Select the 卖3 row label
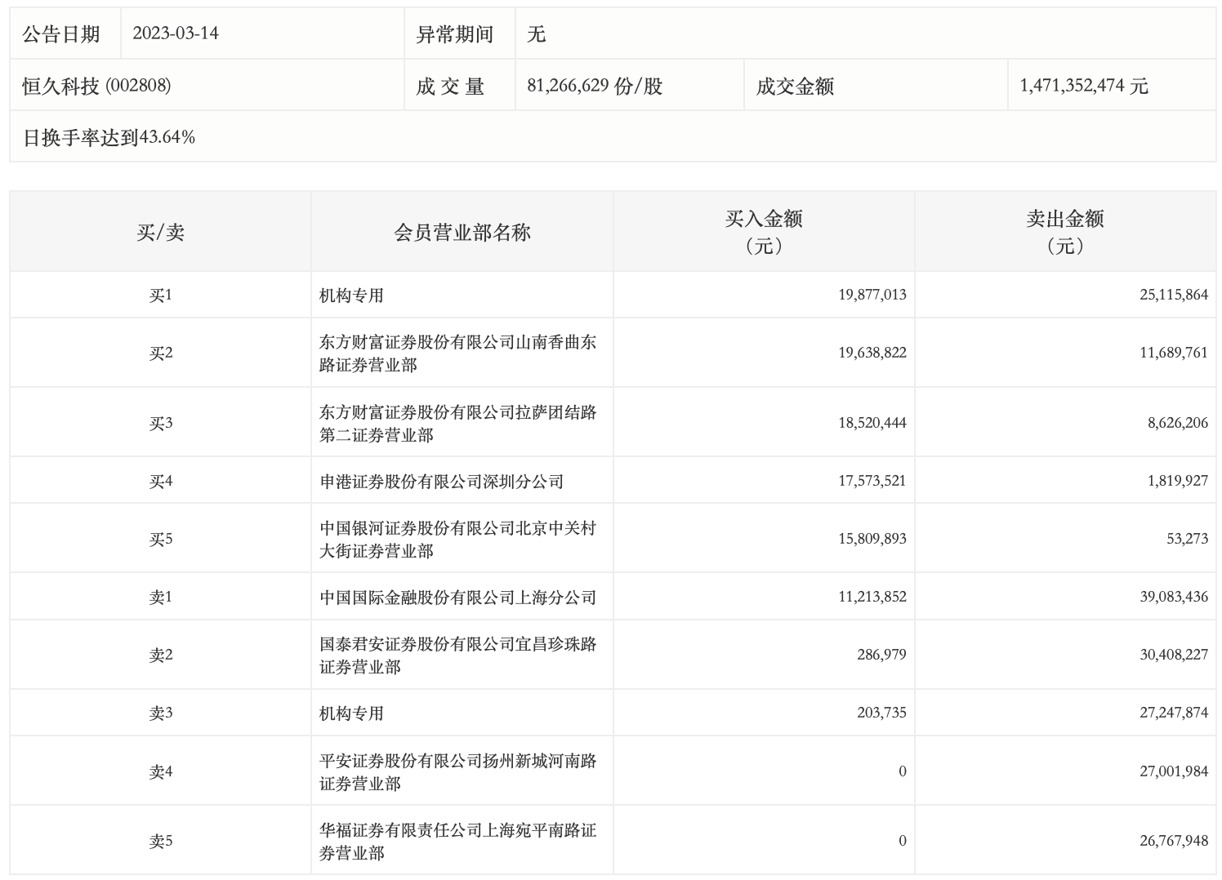The height and width of the screenshot is (880, 1222). 160,713
